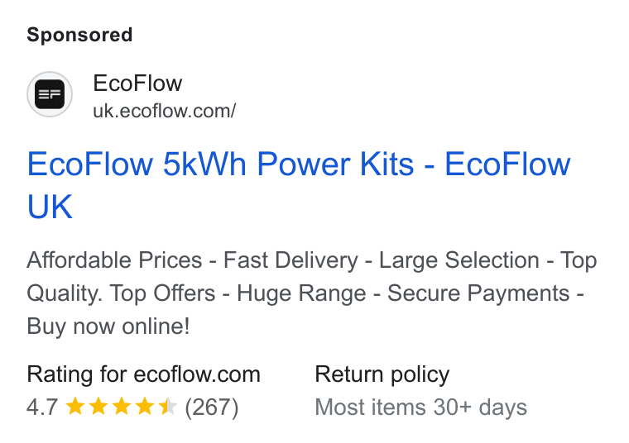Click Top Offers - Huge Range description line
This screenshot has height=443, width=629.
tap(238, 293)
